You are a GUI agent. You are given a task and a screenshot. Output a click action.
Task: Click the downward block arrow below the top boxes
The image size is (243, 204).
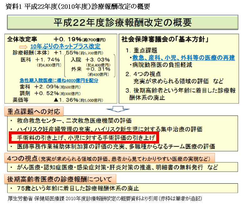click(x=116, y=109)
